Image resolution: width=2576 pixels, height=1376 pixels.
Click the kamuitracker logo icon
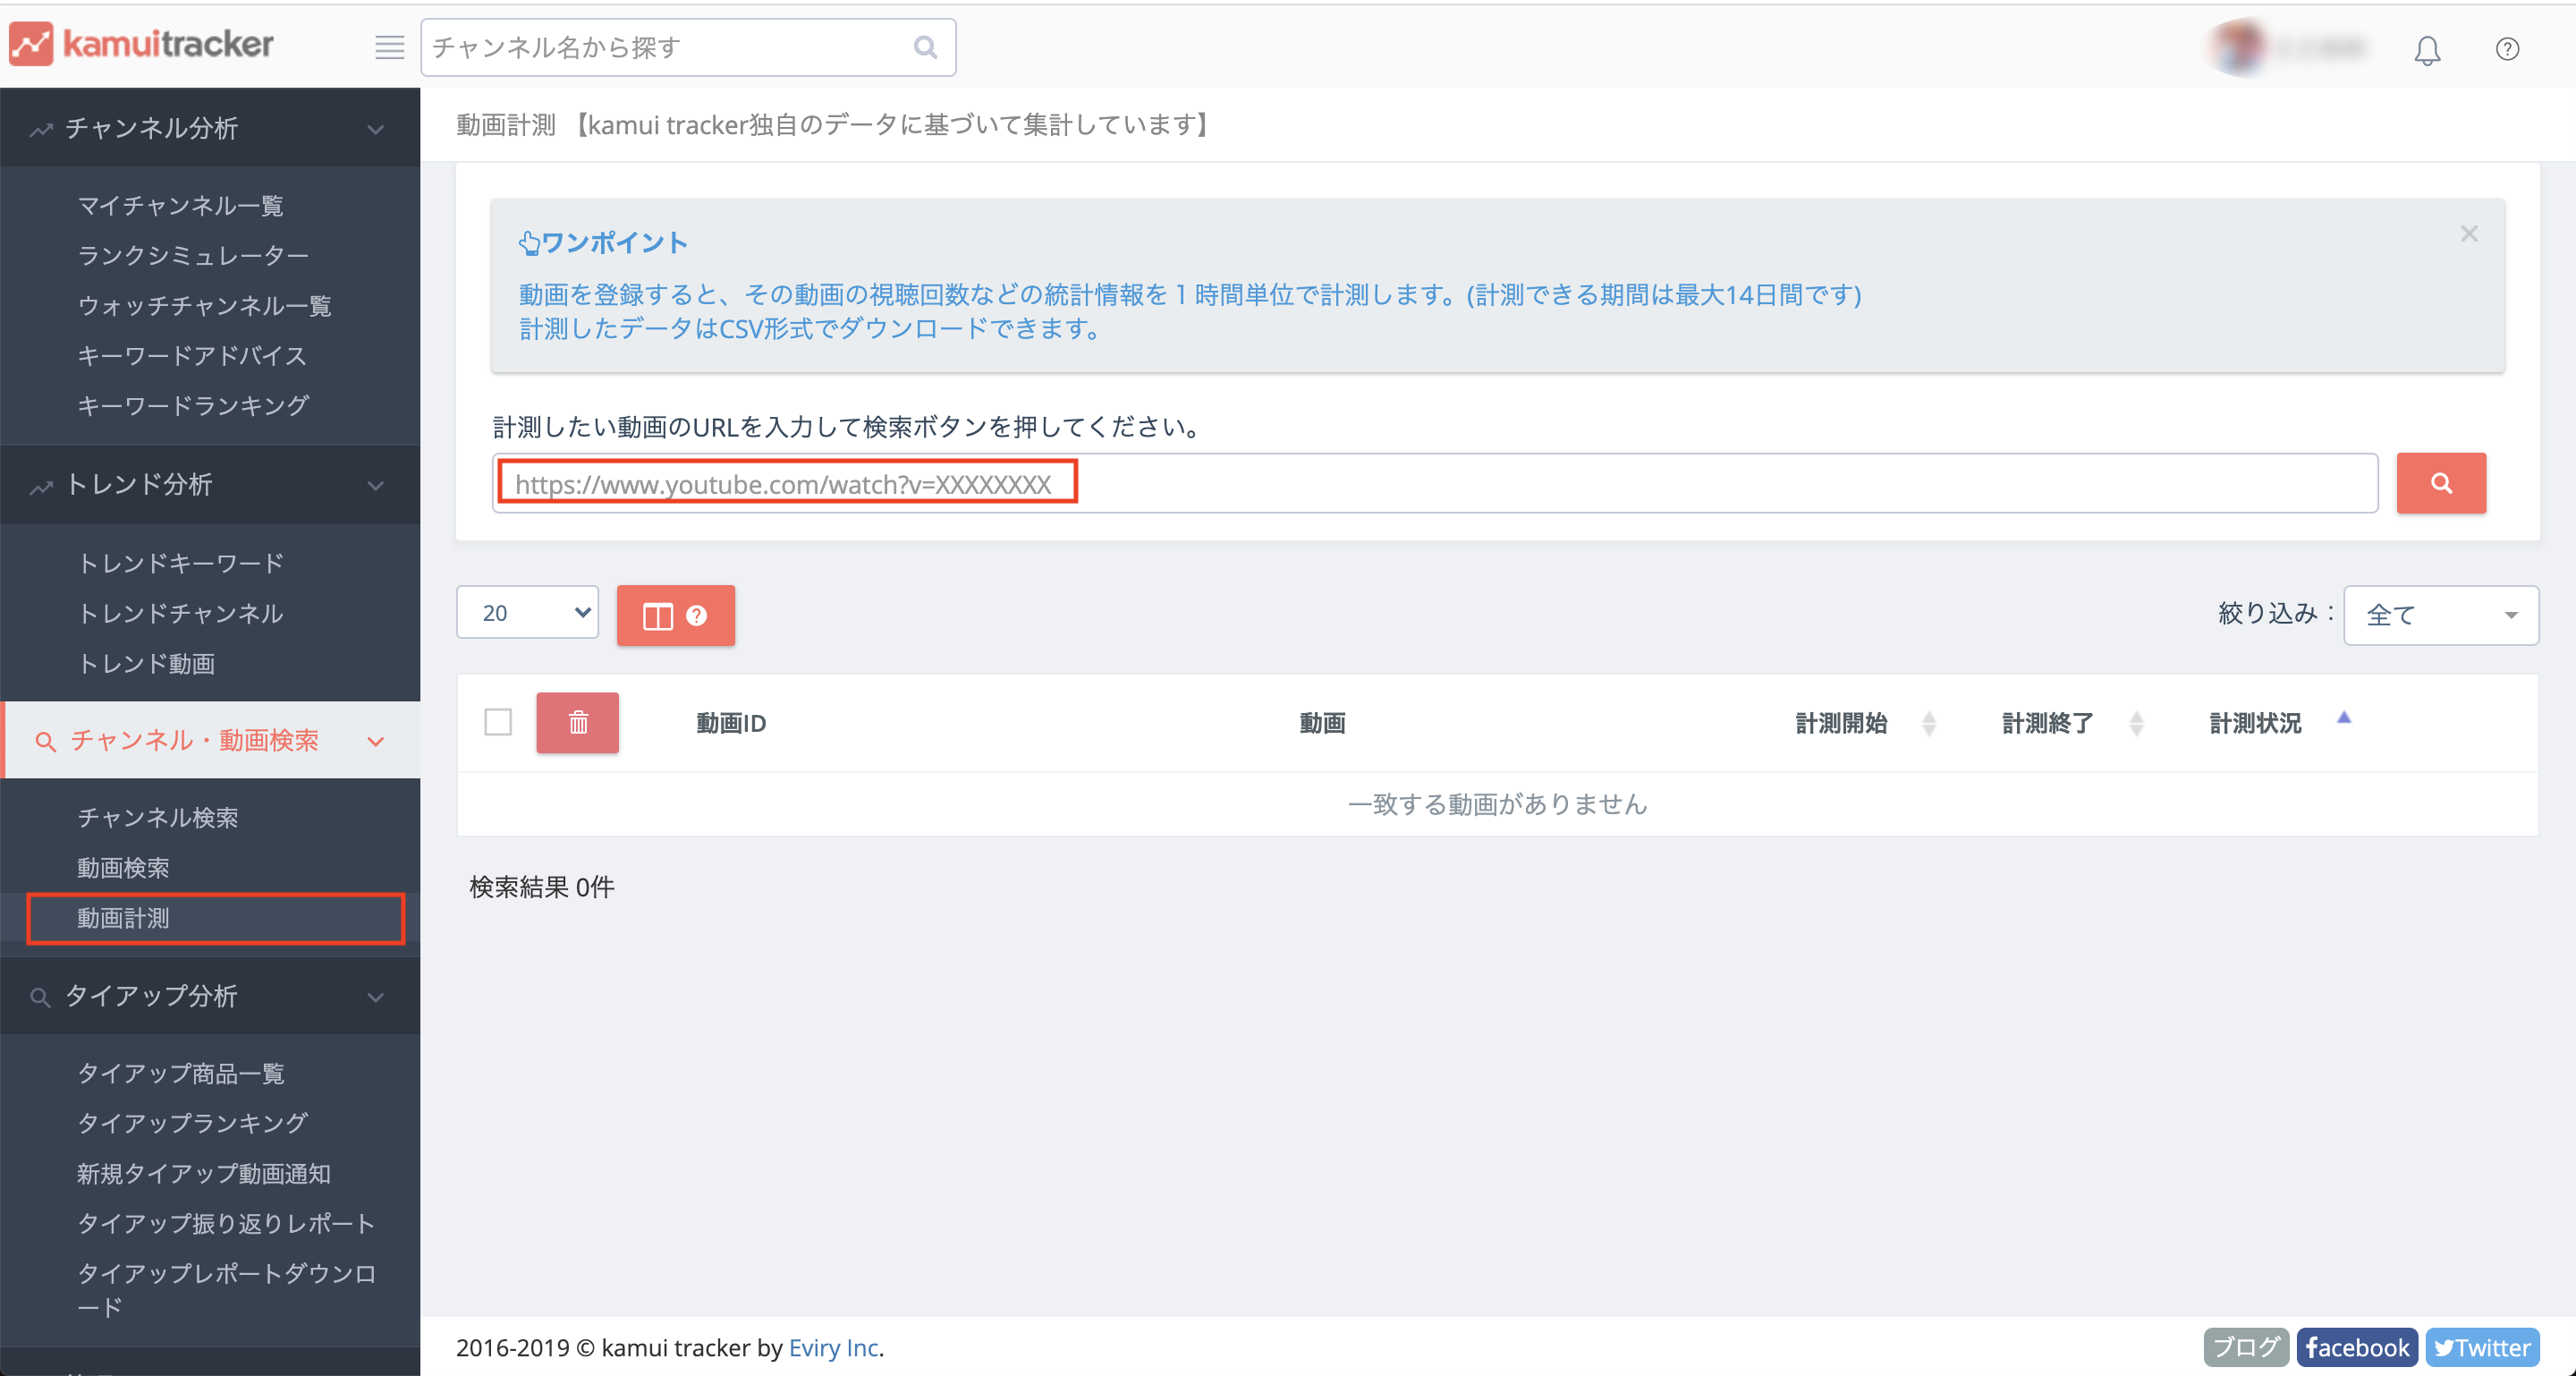pos(31,44)
